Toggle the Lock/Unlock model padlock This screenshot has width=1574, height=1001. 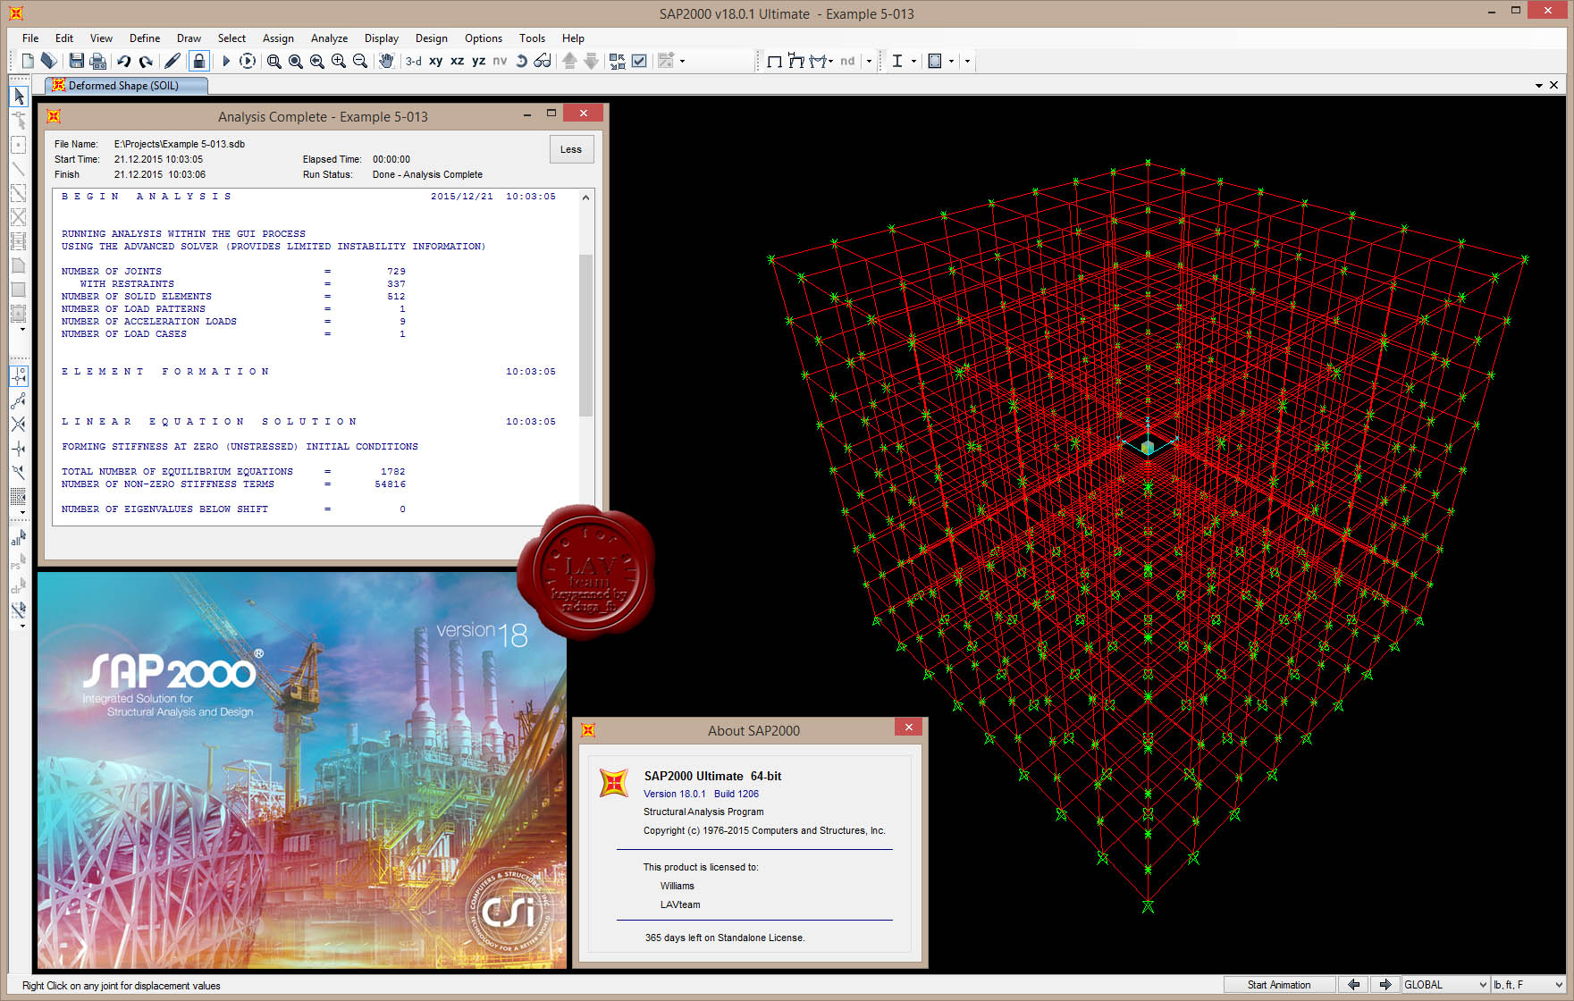tap(199, 61)
